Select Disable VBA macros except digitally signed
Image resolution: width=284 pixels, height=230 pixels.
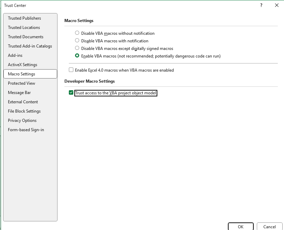pos(77,48)
